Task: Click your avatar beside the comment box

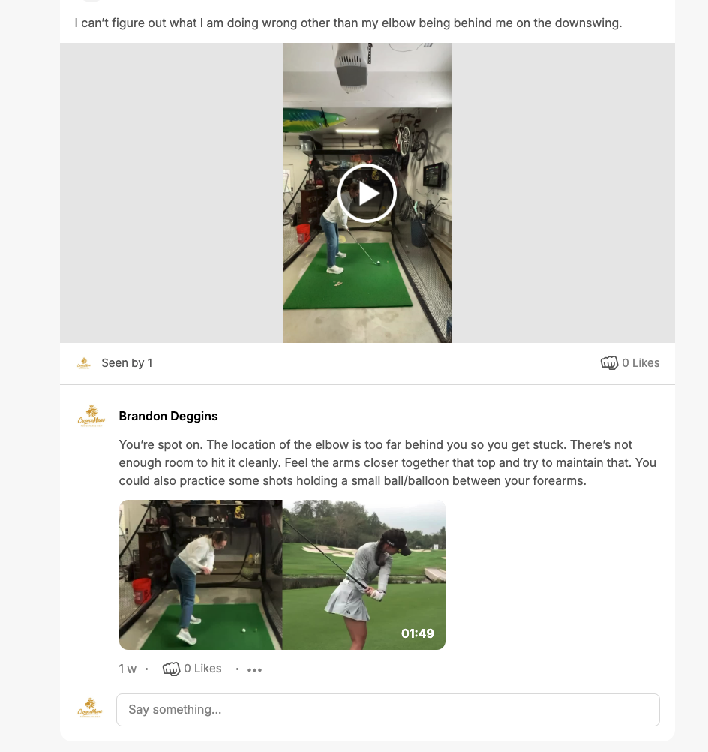Action: (90, 708)
